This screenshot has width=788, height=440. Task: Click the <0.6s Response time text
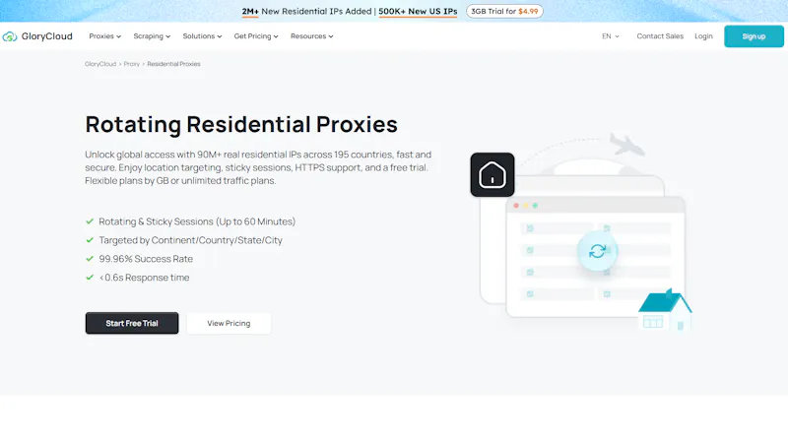click(144, 278)
